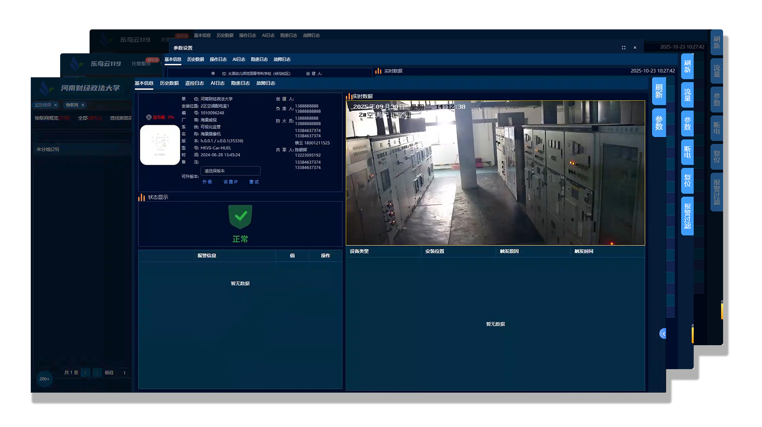This screenshot has width=762, height=427.
Task: Close the 监控视频 tab tag
Action: [56, 105]
